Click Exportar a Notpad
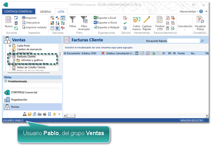The width and height of the screenshot is (214, 147). pyautogui.click(x=106, y=27)
